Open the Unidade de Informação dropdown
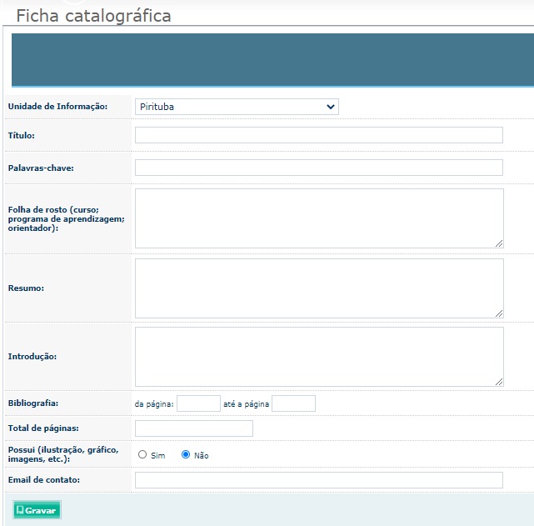 [x=237, y=107]
